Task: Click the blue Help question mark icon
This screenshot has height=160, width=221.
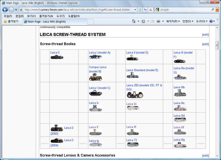Action: (x=211, y=21)
